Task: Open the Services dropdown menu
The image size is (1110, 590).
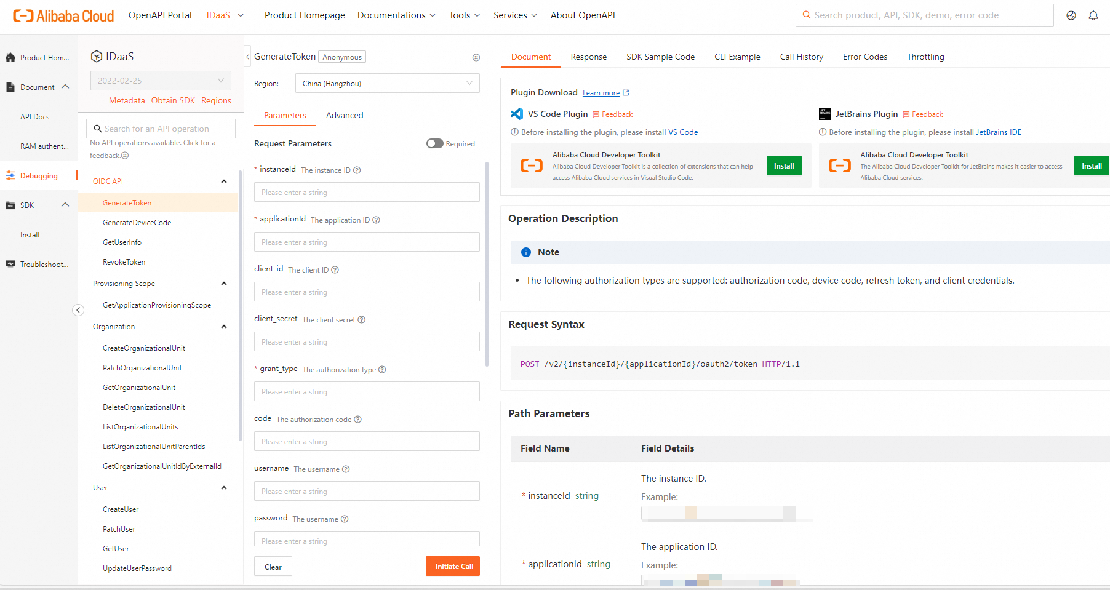Action: click(x=515, y=15)
